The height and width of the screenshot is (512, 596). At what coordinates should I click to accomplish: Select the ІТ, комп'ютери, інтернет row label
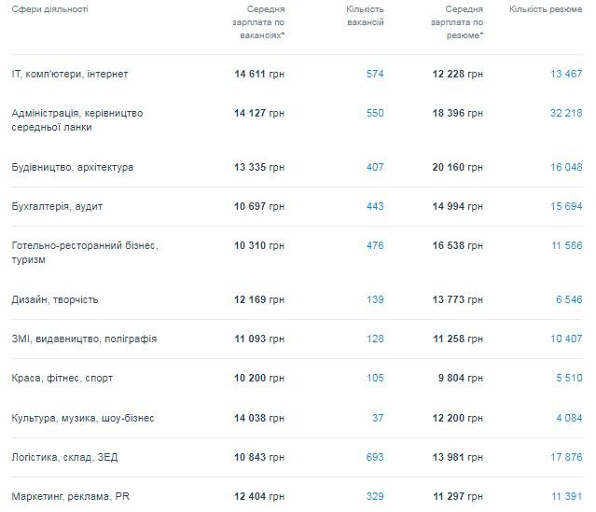pyautogui.click(x=70, y=74)
